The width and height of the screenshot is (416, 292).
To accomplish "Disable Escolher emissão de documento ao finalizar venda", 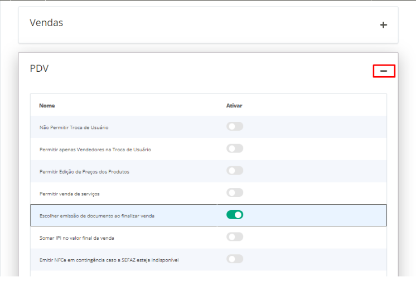I will 235,215.
